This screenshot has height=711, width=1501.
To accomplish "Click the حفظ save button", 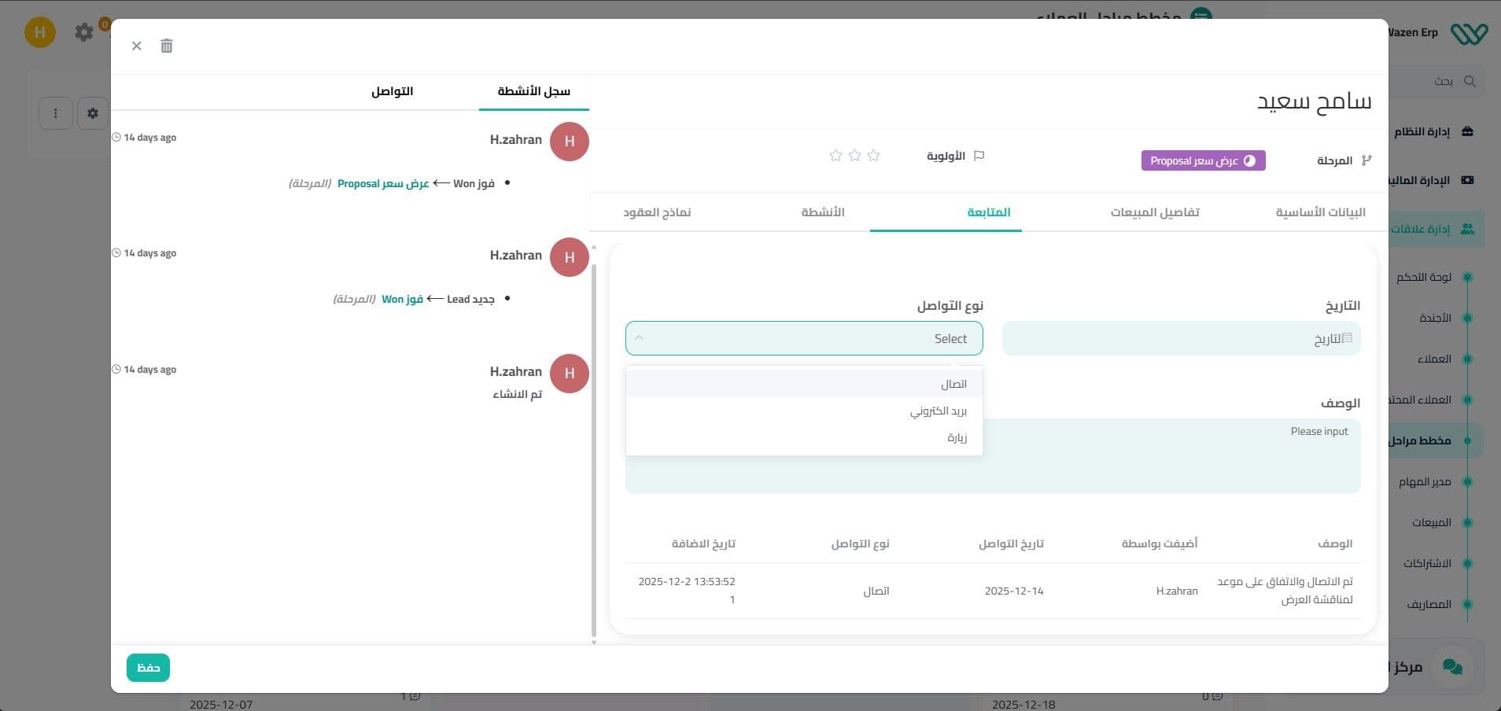I will pos(148,668).
